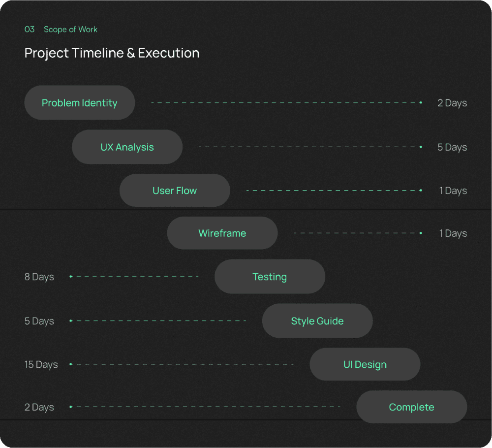Select the Testing stage pill
Image resolution: width=492 pixels, height=448 pixels.
(270, 277)
